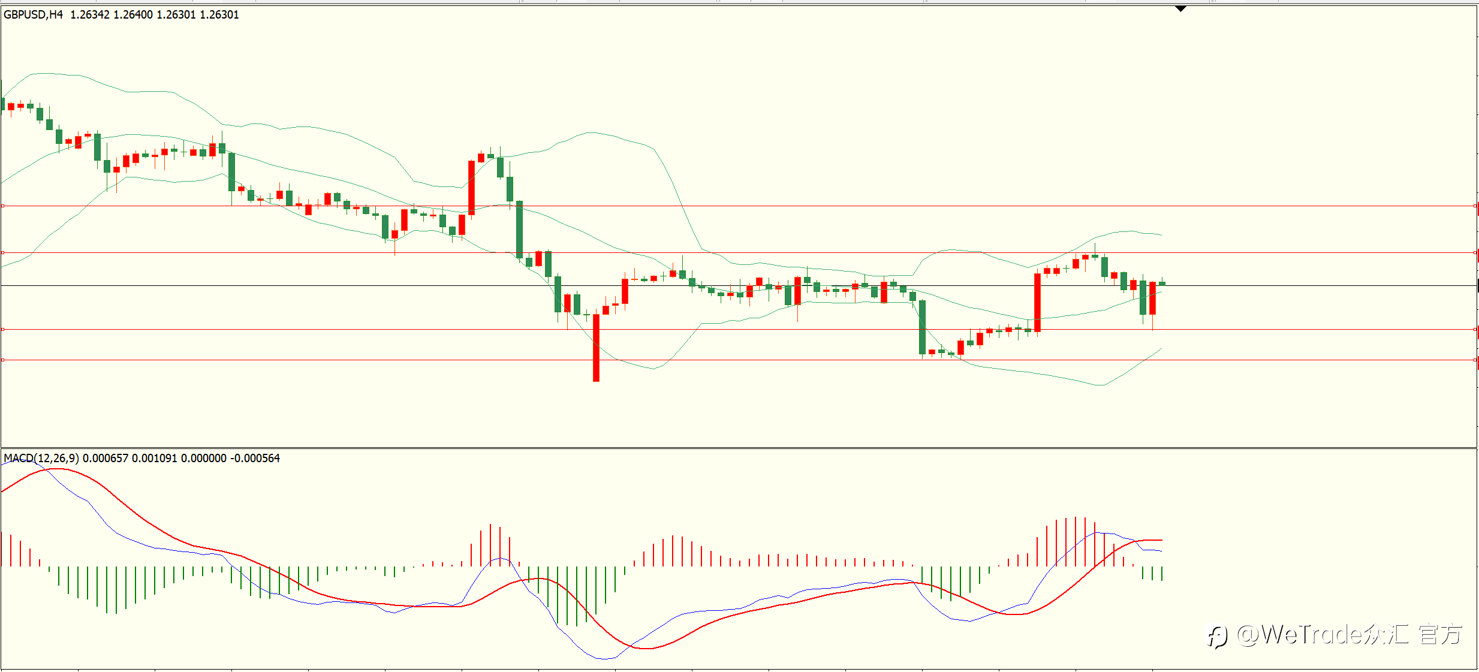The image size is (1479, 672).
Task: Click the right-end marker of the lowest red line
Action: [1475, 360]
